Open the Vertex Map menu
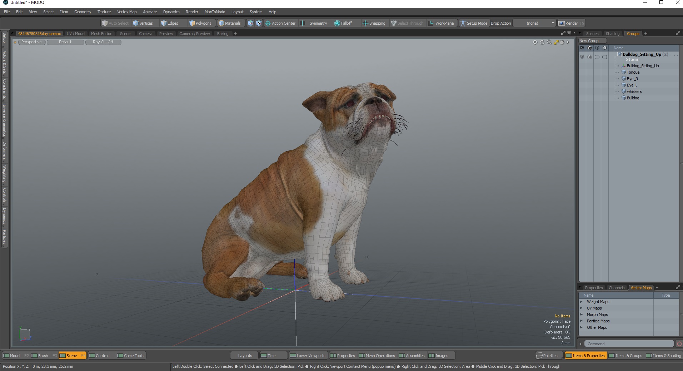Screen dimensions: 683x371 [127, 12]
